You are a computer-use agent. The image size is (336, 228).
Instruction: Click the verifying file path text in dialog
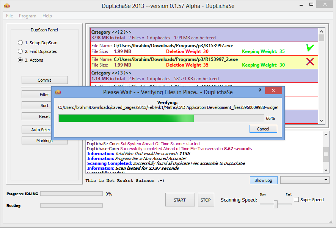168,107
